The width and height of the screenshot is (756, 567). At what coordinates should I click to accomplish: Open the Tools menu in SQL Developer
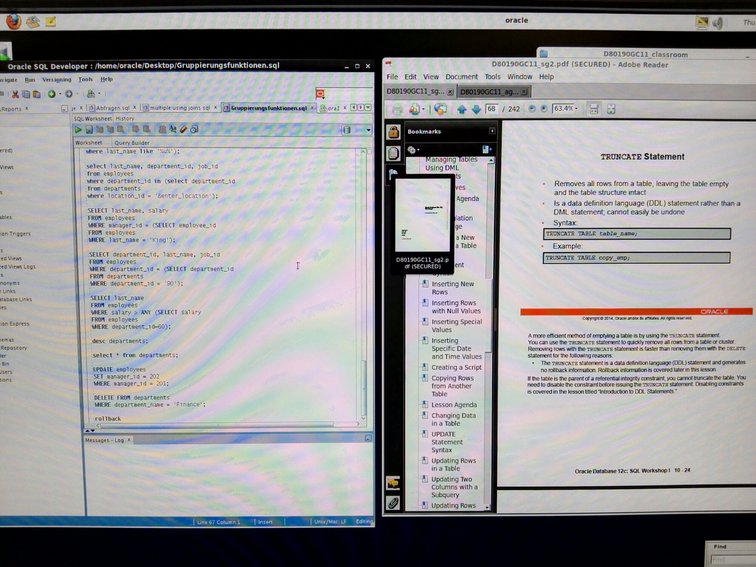click(x=85, y=79)
